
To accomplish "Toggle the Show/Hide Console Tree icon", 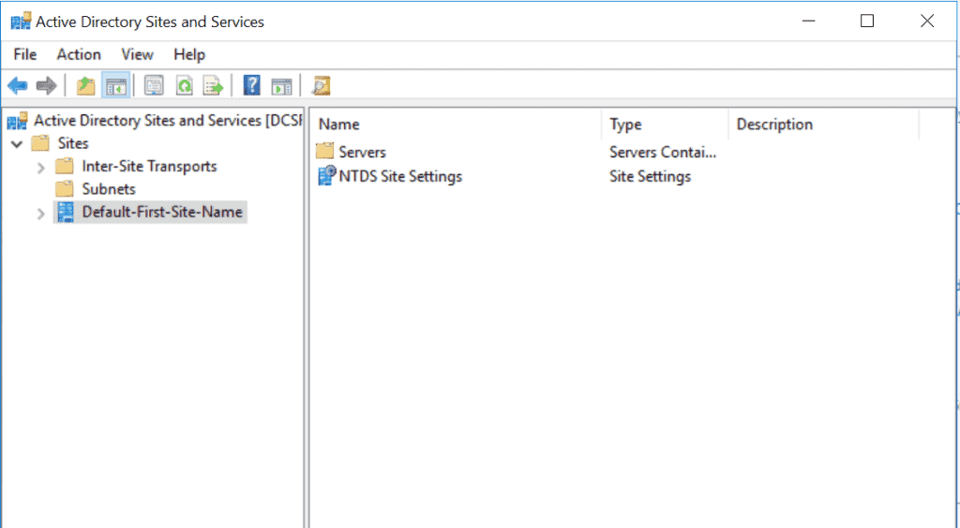I will 116,85.
